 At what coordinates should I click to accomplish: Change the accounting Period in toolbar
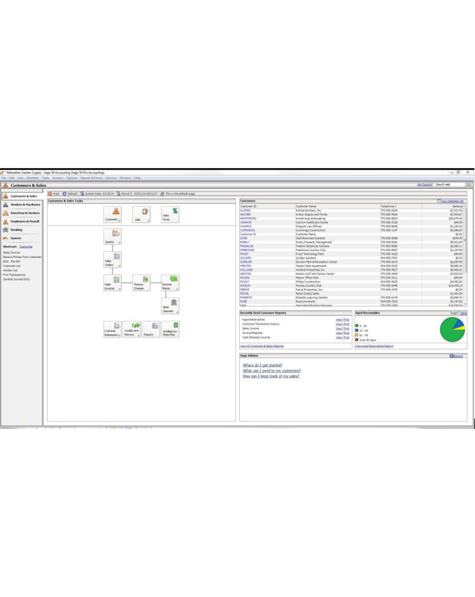click(137, 194)
